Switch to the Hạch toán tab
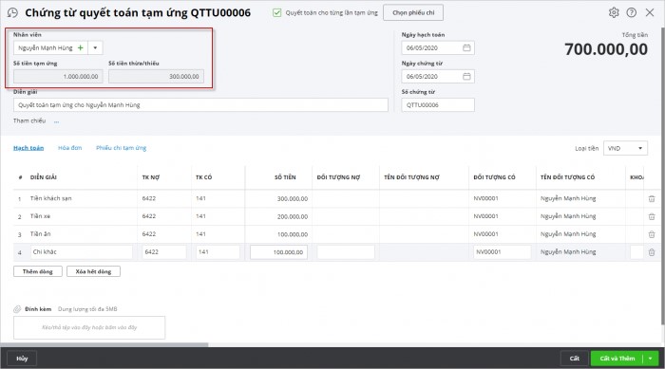This screenshot has width=665, height=369. [28, 148]
